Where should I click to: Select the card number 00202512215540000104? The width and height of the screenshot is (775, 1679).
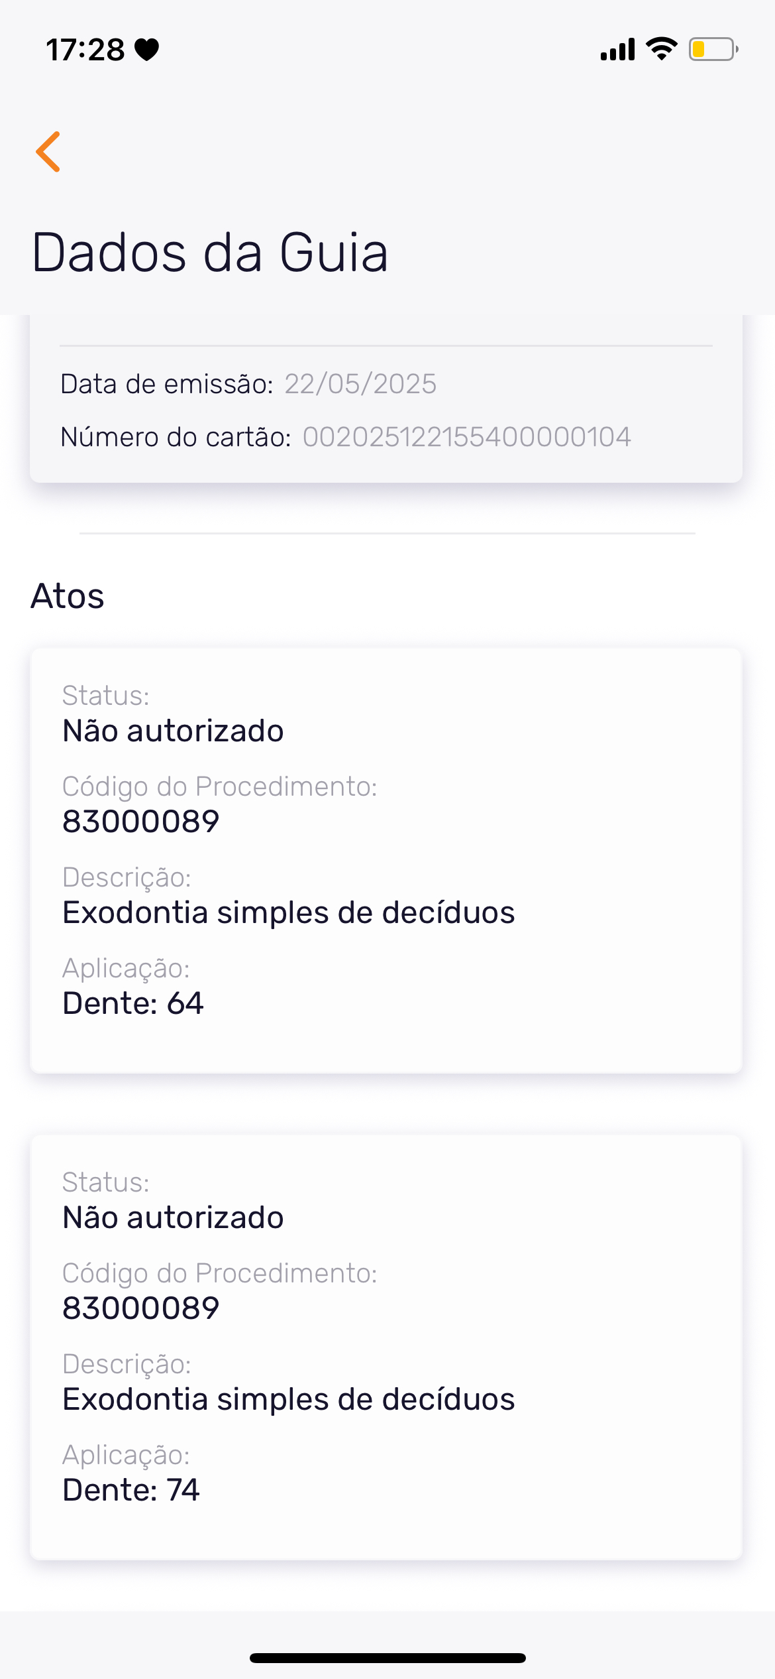466,437
